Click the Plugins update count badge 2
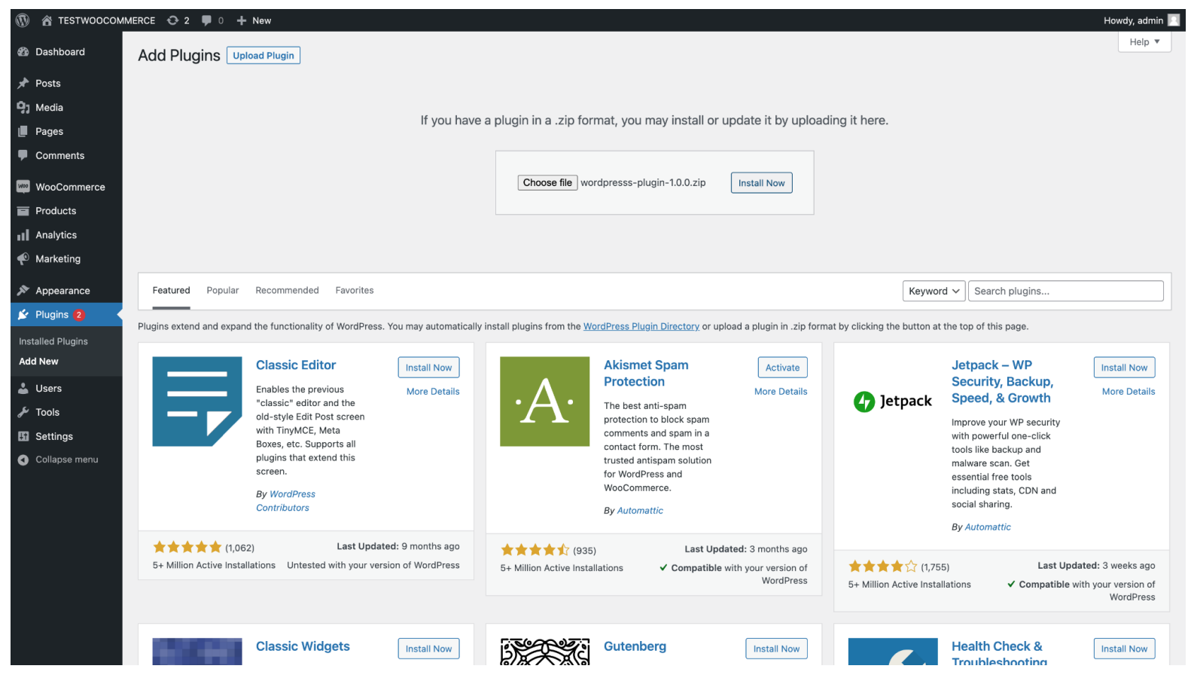 (x=79, y=315)
